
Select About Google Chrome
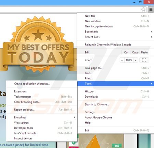(x=116, y=117)
